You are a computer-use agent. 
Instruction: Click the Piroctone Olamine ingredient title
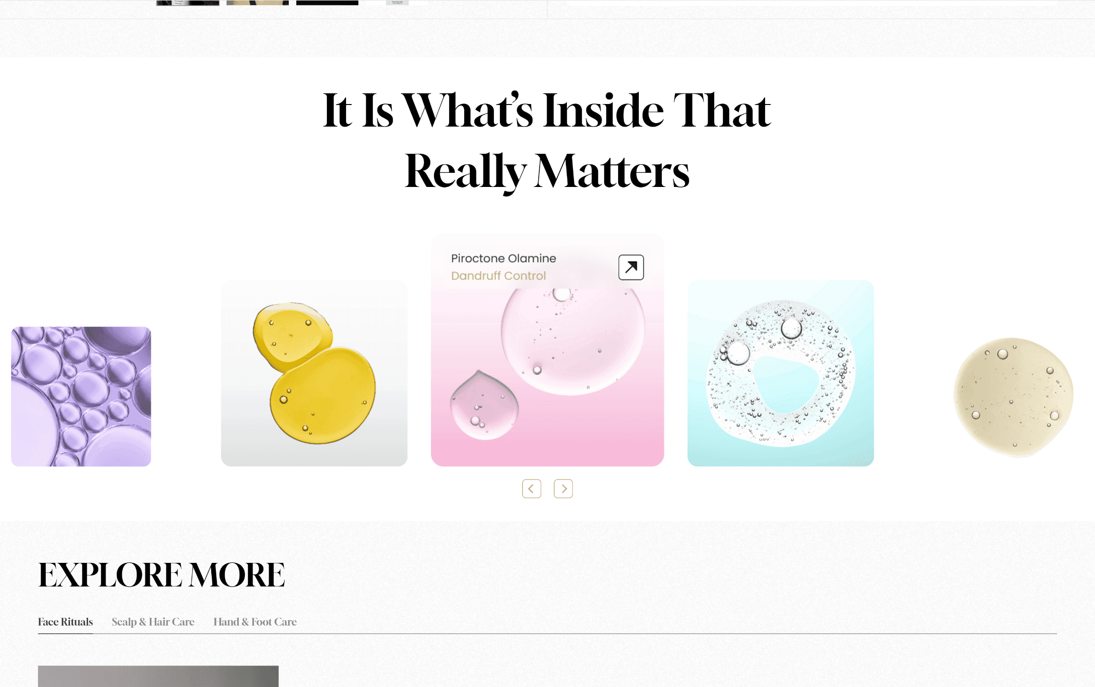coord(503,258)
